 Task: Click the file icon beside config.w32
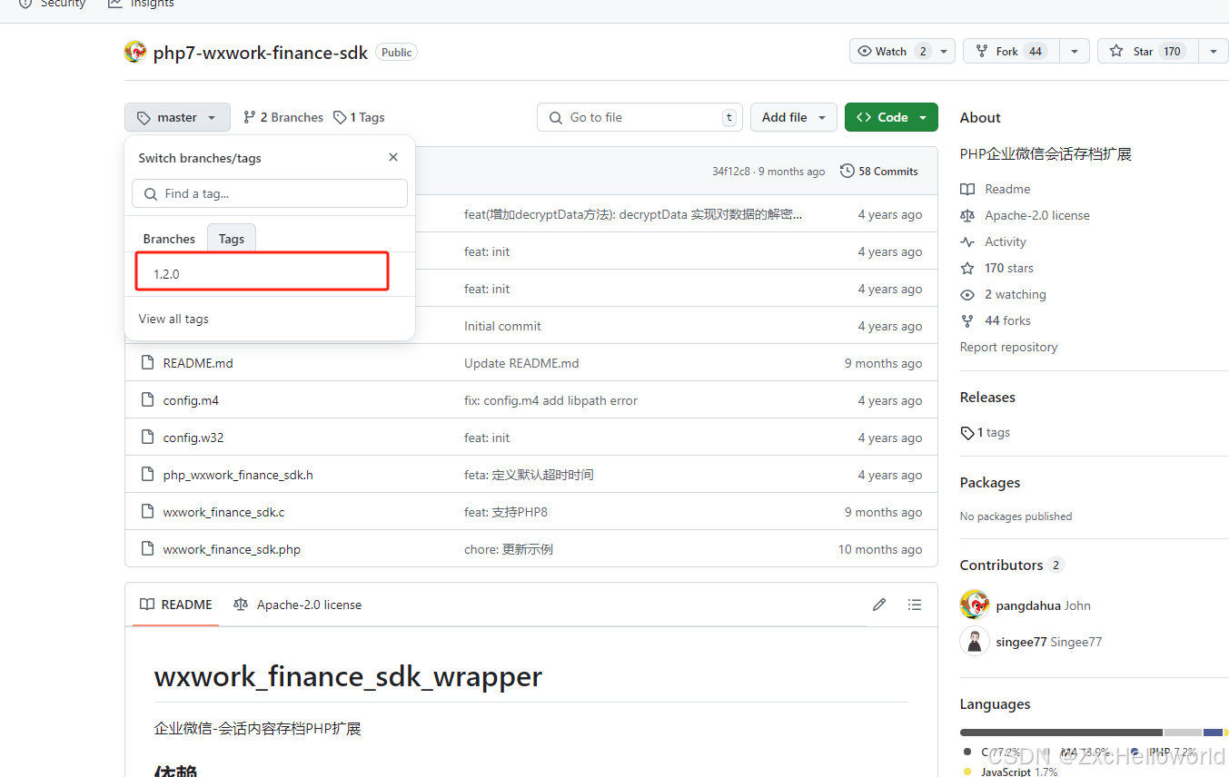point(148,438)
